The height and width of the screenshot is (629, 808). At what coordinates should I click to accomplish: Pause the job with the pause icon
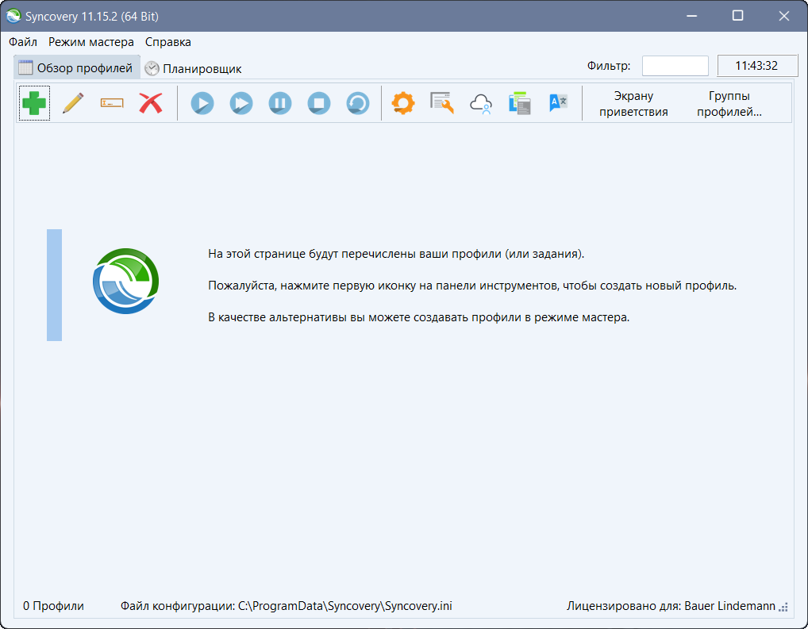280,103
